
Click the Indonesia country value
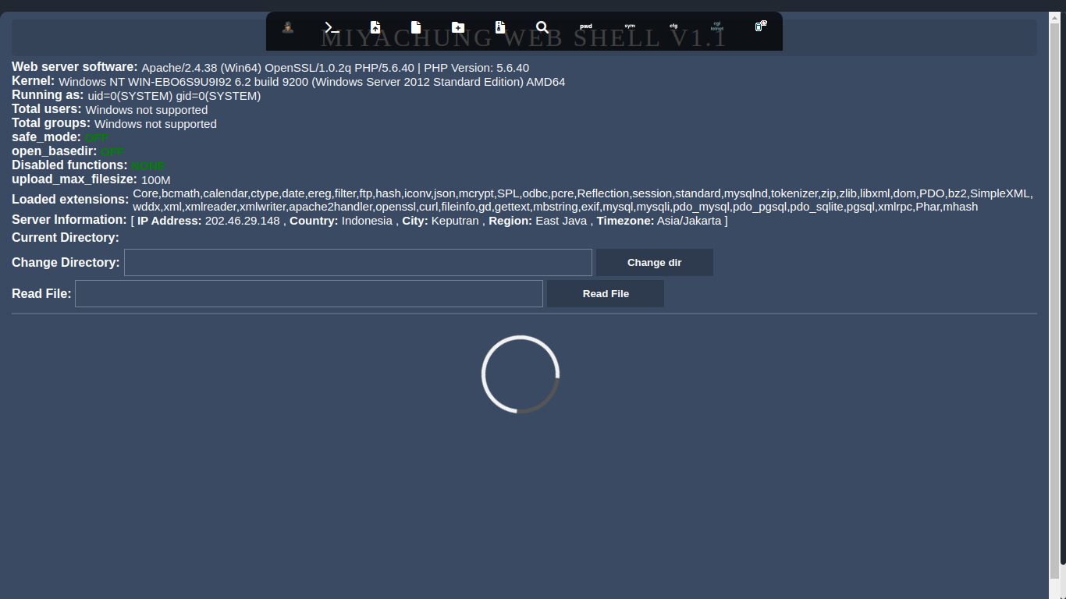click(367, 221)
